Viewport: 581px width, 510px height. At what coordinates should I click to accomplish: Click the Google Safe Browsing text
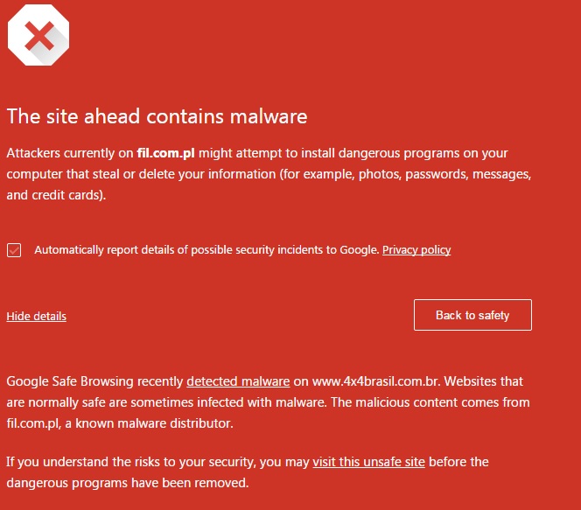coord(70,381)
